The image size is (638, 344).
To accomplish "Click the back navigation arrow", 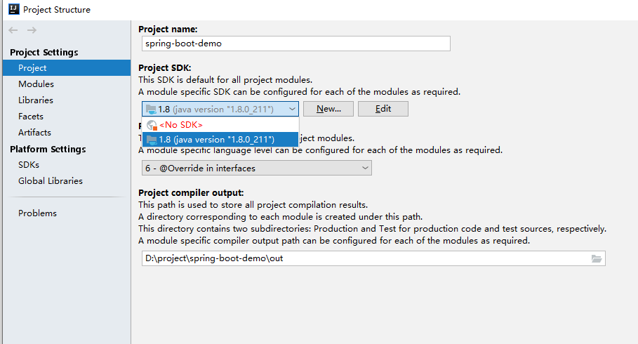I will point(13,30).
